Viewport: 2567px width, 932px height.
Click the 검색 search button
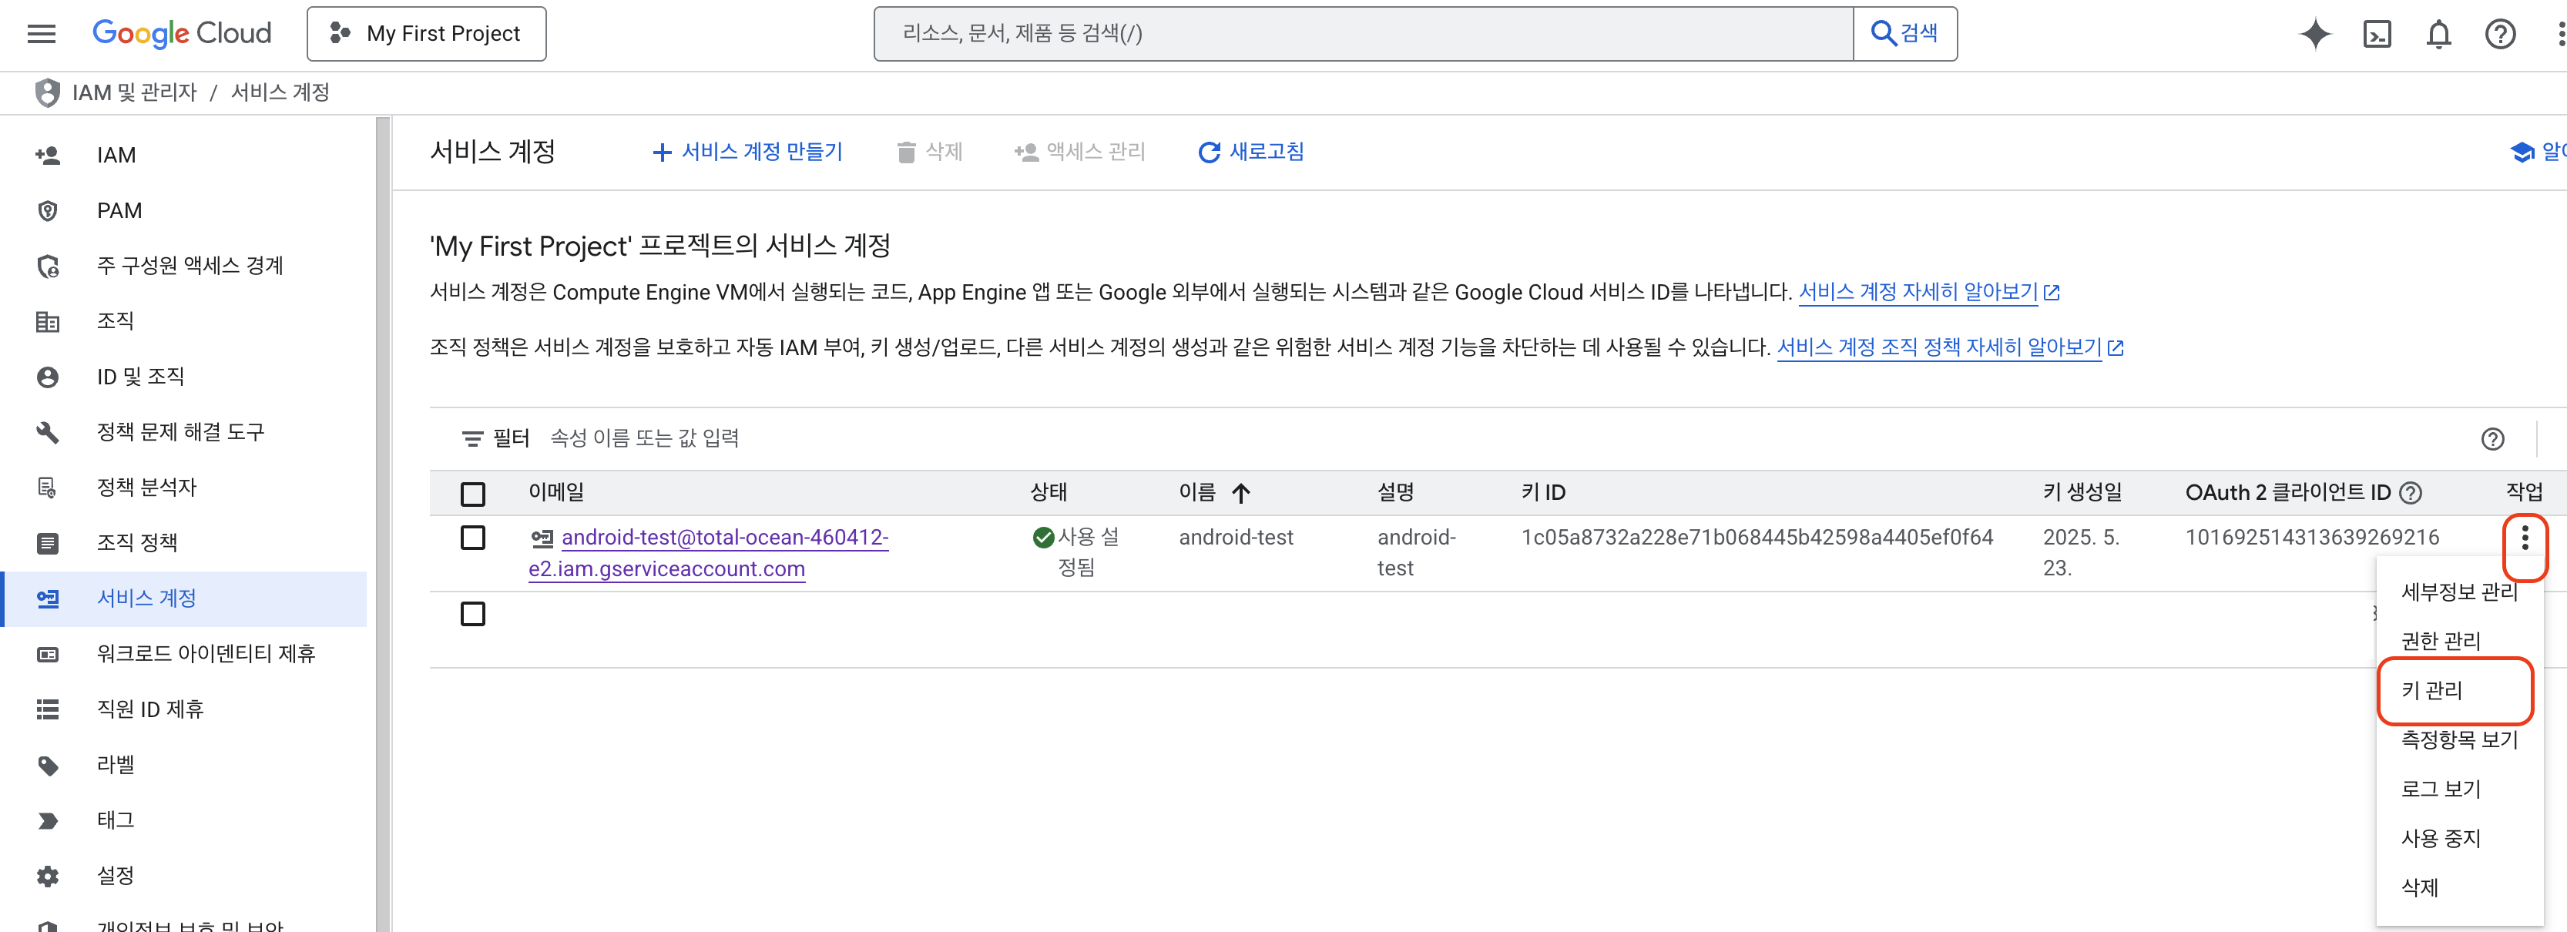coord(1904,34)
